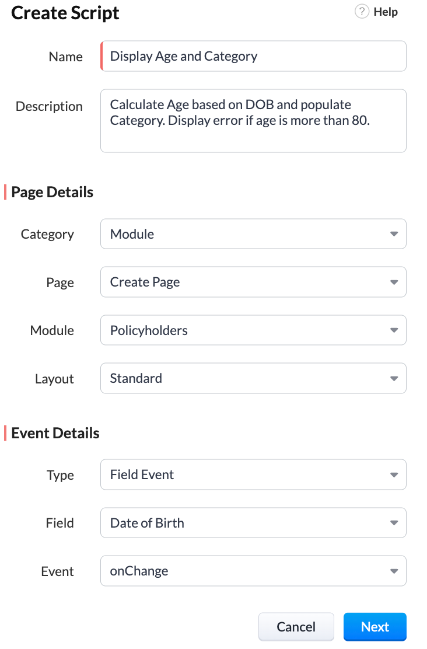Expand the Page dropdown chevron
The image size is (427, 649).
[x=393, y=282]
